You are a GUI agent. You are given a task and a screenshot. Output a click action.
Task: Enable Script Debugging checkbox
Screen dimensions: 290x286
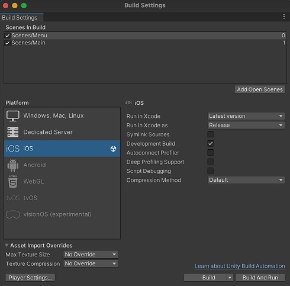211,171
